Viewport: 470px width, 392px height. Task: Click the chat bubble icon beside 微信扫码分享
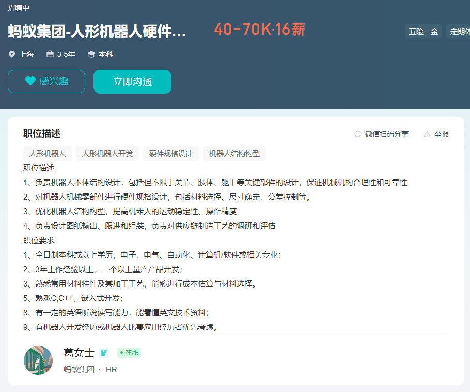tap(358, 133)
